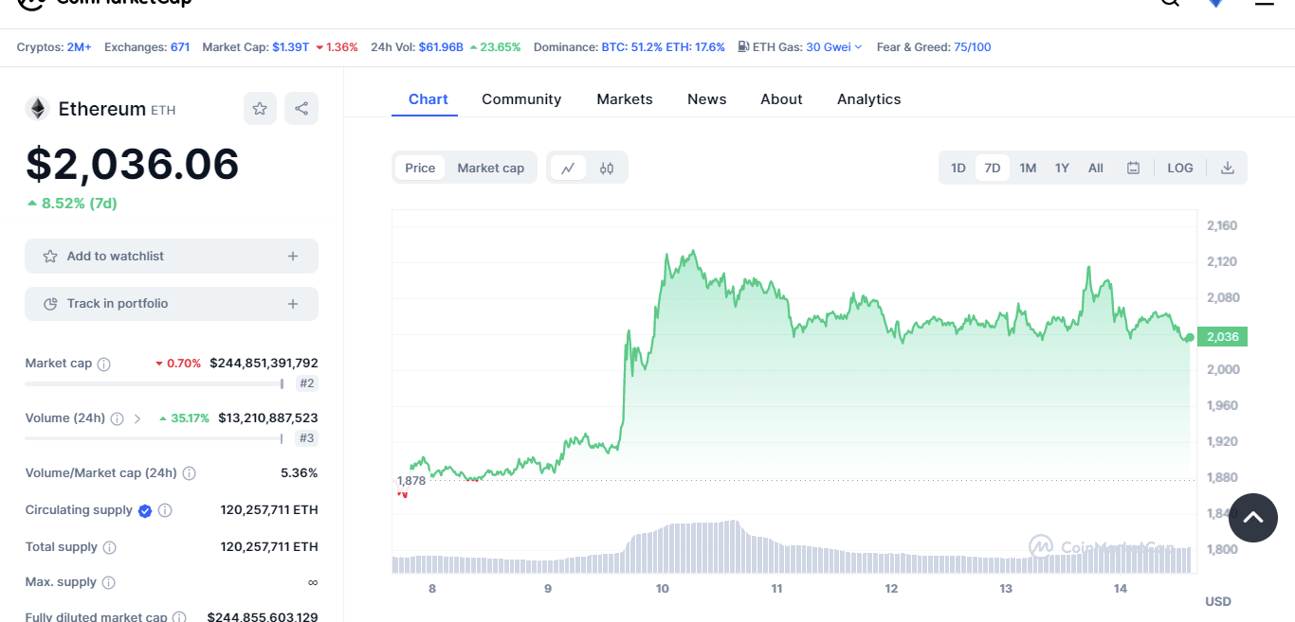Click the info icon beside Circulating supply
1295x622 pixels.
click(x=165, y=510)
